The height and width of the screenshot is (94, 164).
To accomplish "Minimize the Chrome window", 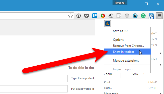I will coord(135,4).
